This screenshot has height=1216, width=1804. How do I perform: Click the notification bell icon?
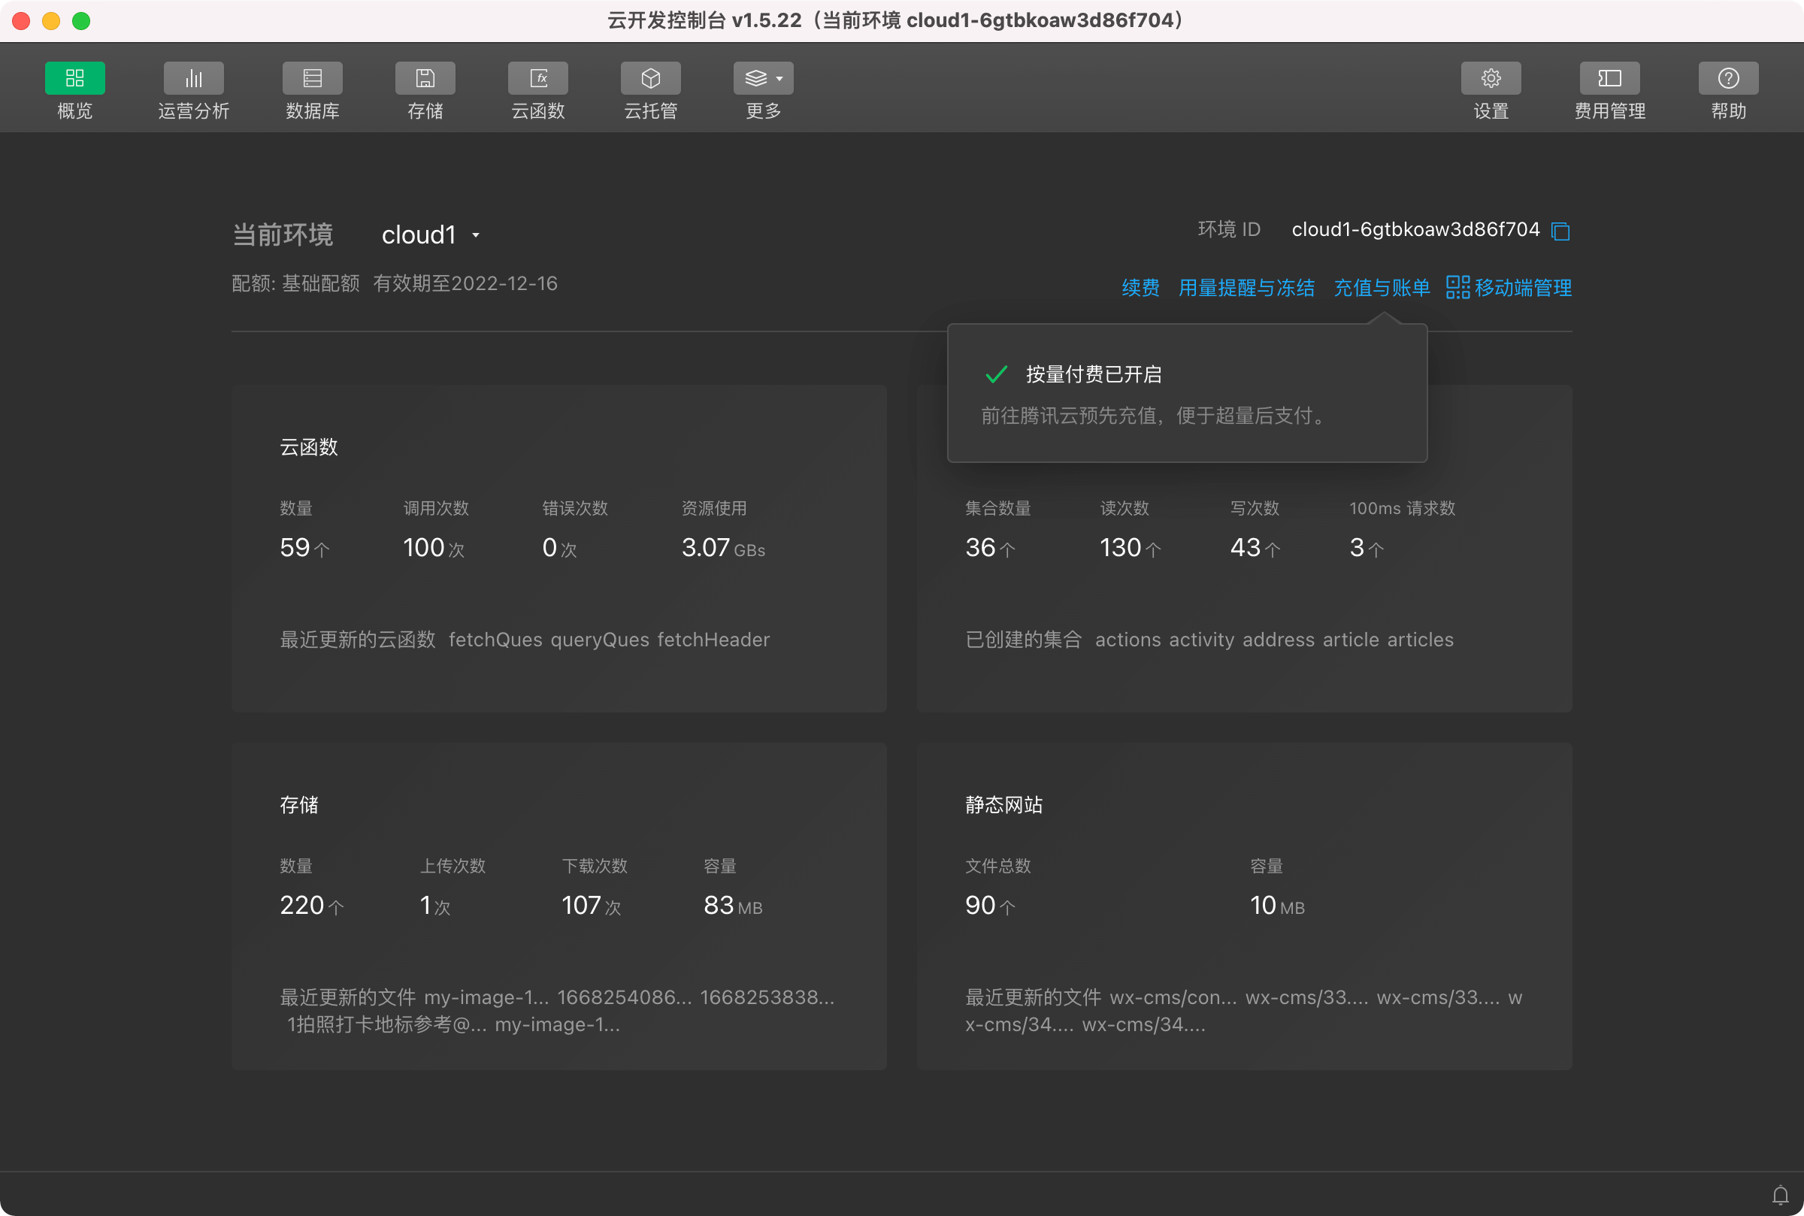click(x=1780, y=1195)
